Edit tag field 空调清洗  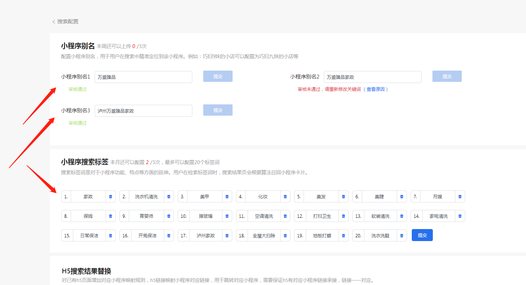point(264,216)
